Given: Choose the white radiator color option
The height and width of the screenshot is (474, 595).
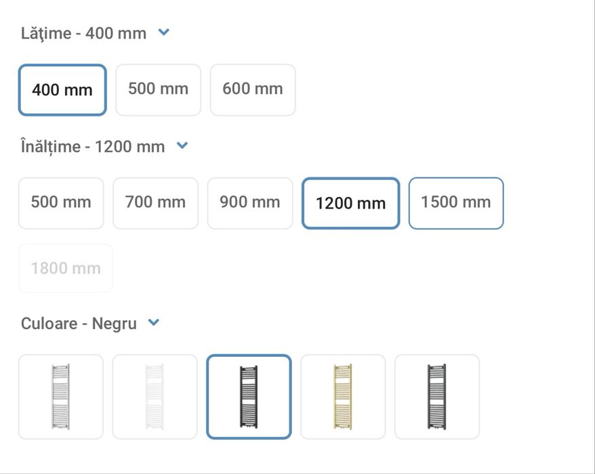Looking at the screenshot, I should click(x=155, y=397).
